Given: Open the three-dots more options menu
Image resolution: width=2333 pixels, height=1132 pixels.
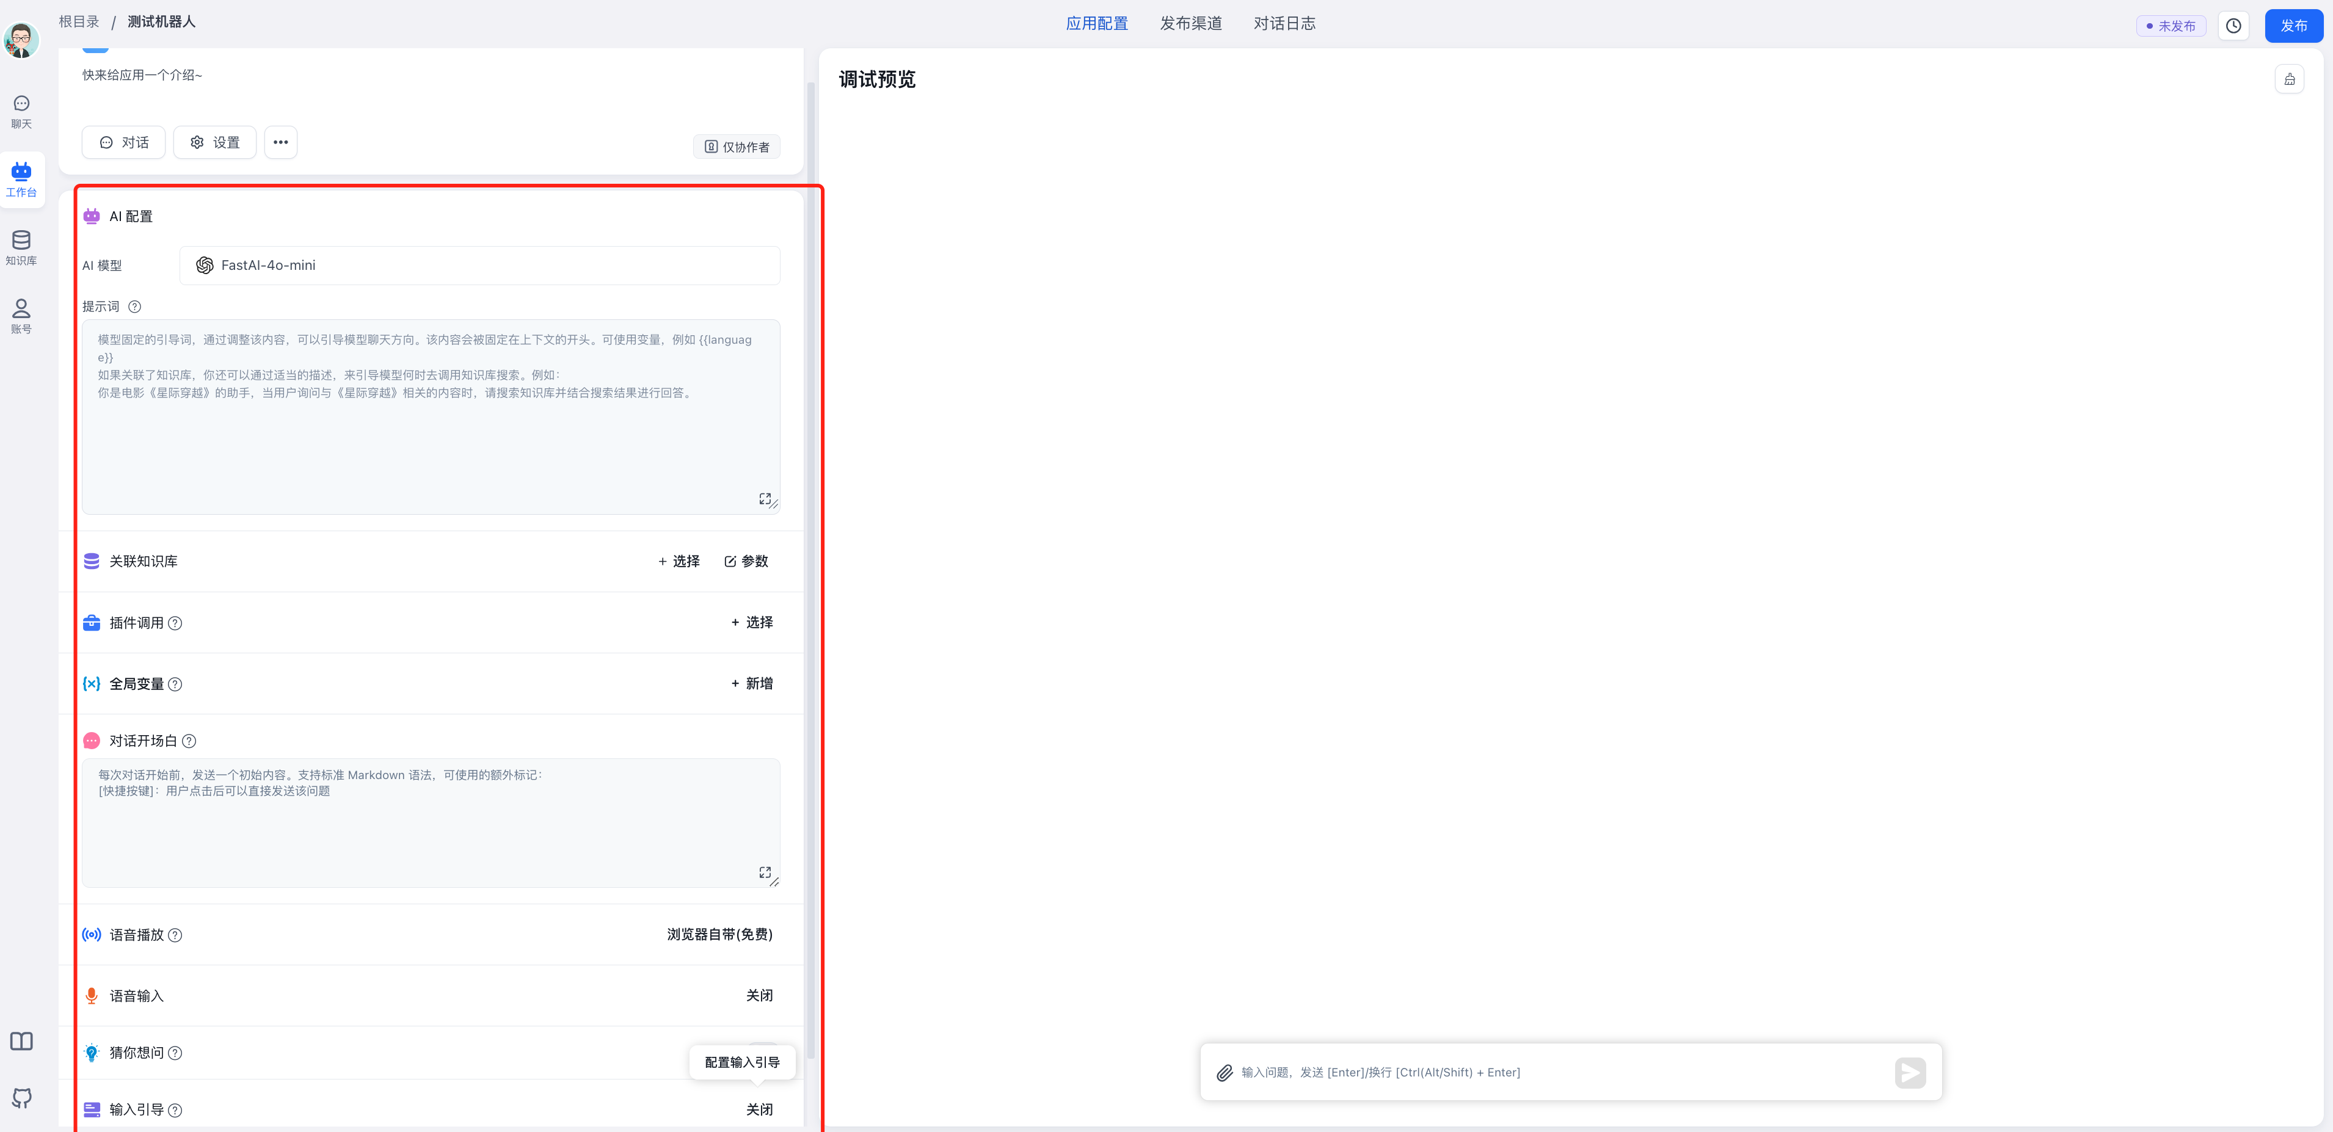Looking at the screenshot, I should point(281,142).
